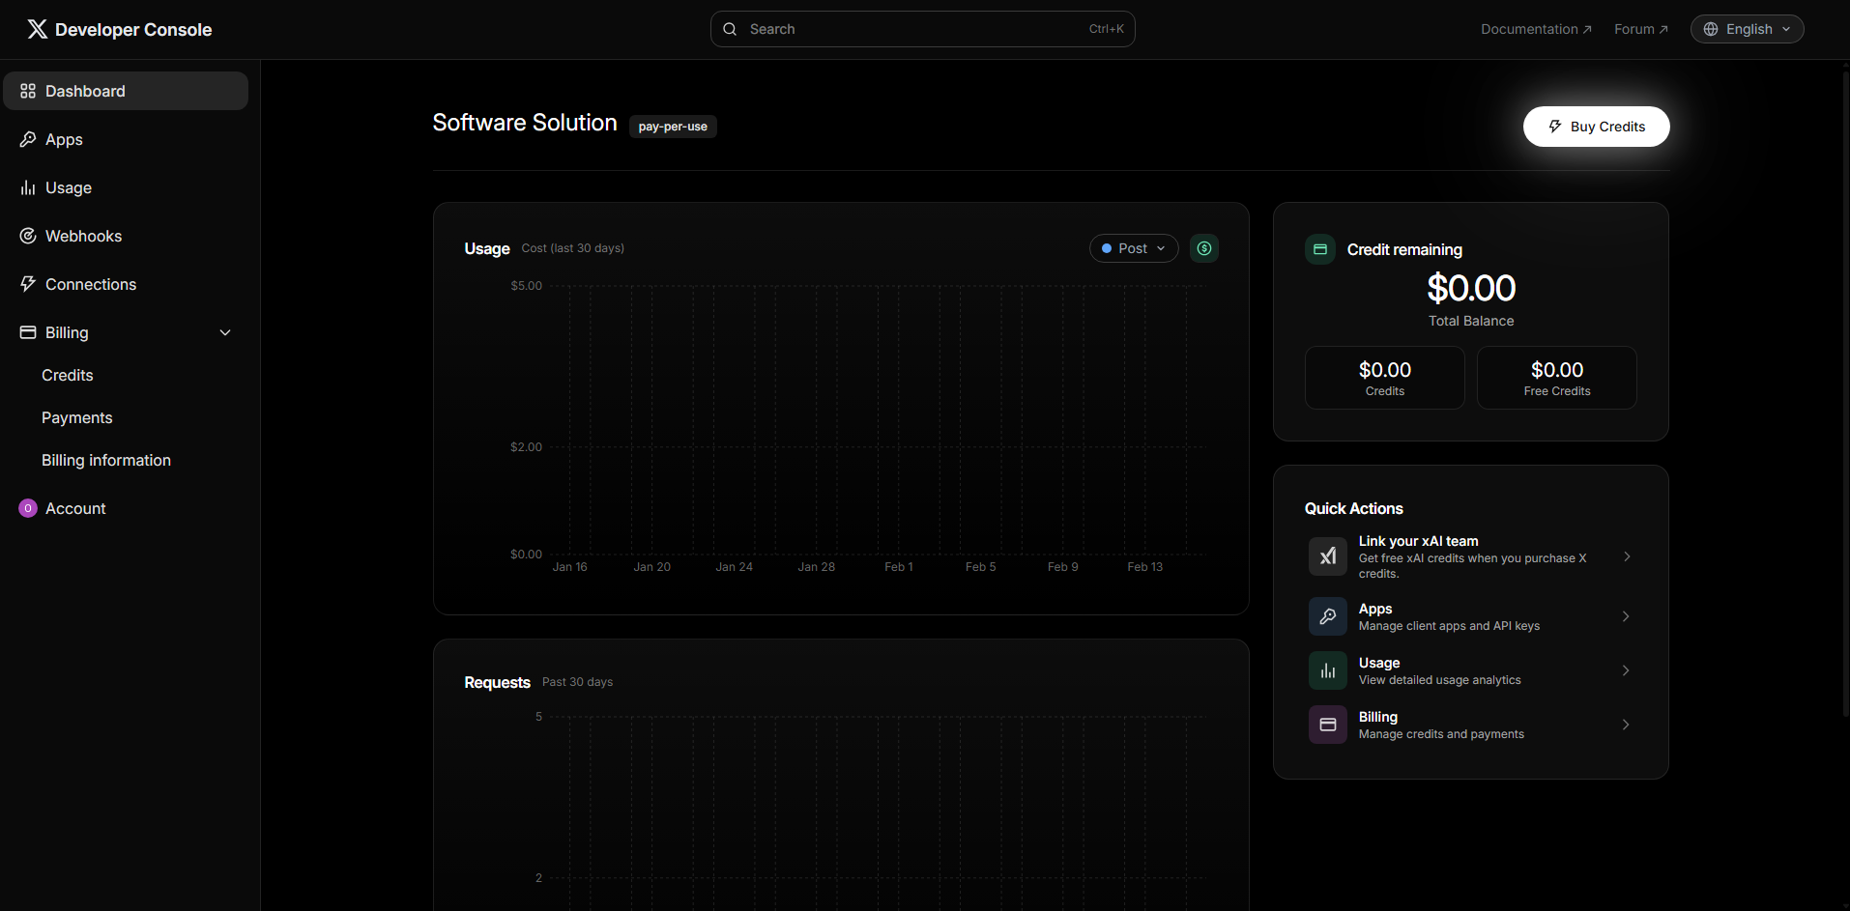The width and height of the screenshot is (1850, 911).
Task: Toggle the green dollar cost view button
Action: tap(1203, 248)
